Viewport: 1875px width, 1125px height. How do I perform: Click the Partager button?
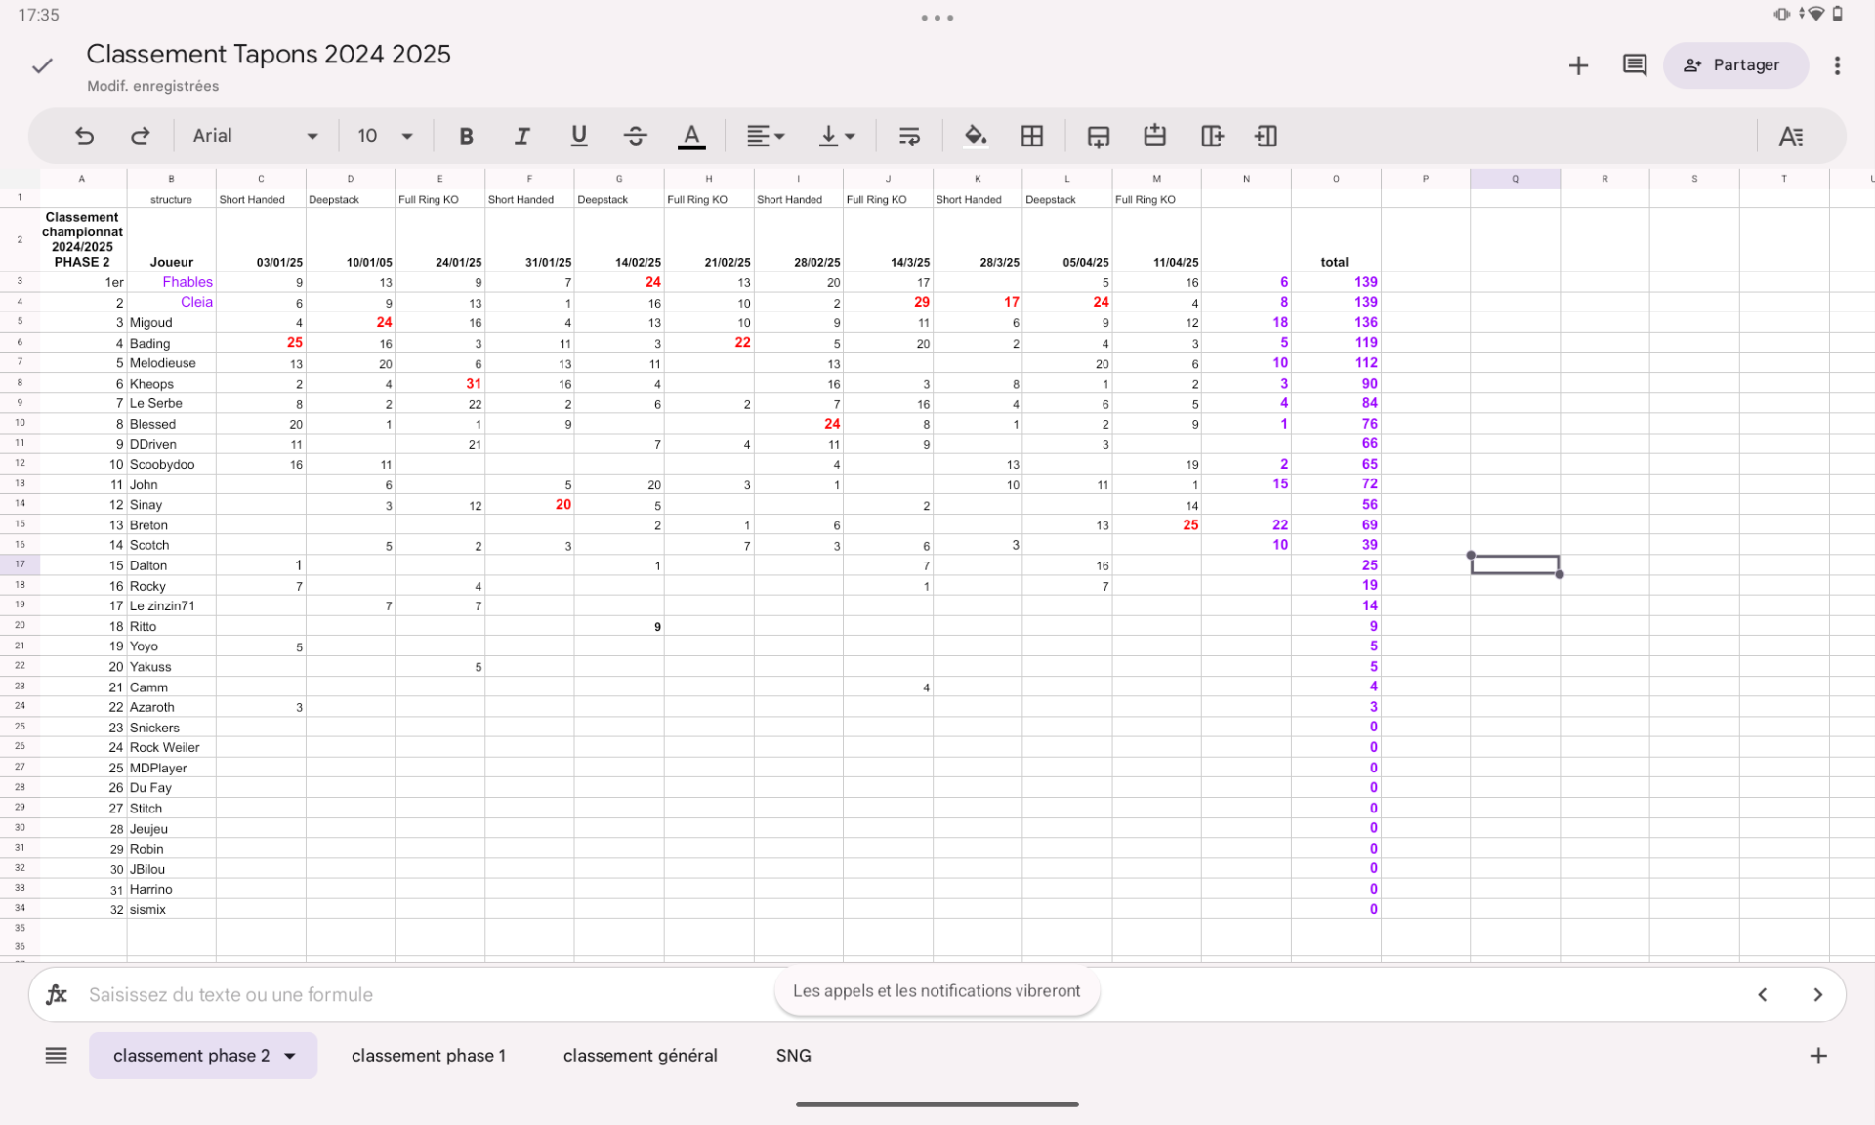(x=1734, y=65)
